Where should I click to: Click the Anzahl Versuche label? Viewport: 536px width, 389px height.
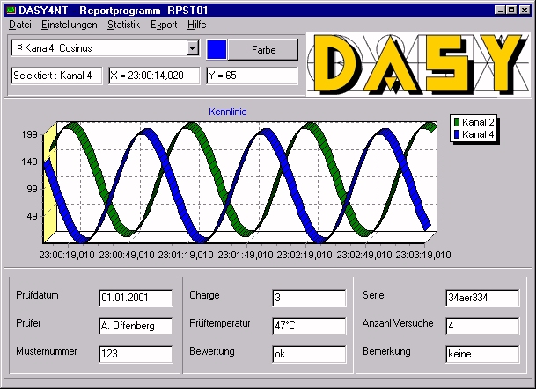[x=398, y=323]
